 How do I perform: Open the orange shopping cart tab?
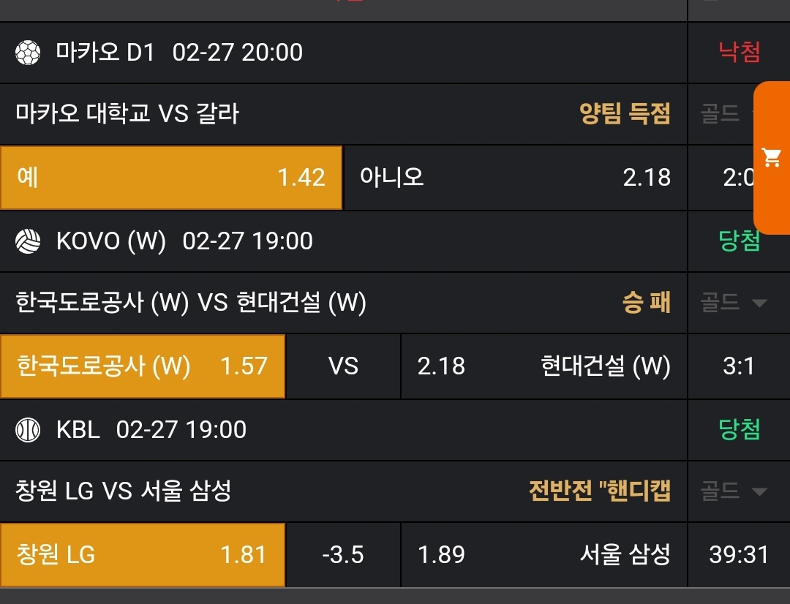click(x=772, y=157)
